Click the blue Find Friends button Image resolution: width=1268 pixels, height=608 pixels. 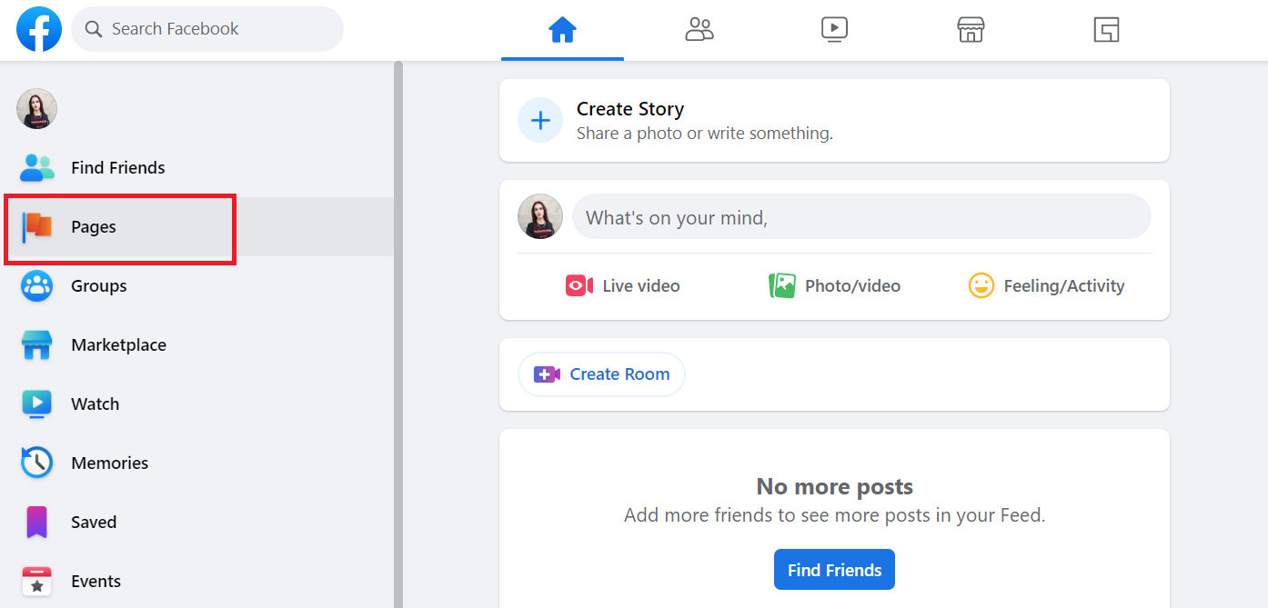click(834, 570)
